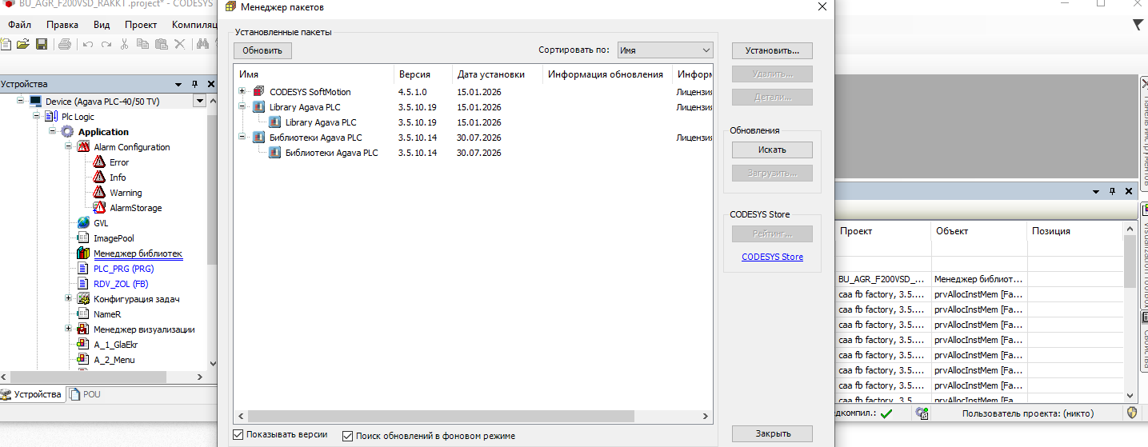This screenshot has width=1148, height=447.
Task: Switch to the POU tab
Action: pyautogui.click(x=86, y=394)
